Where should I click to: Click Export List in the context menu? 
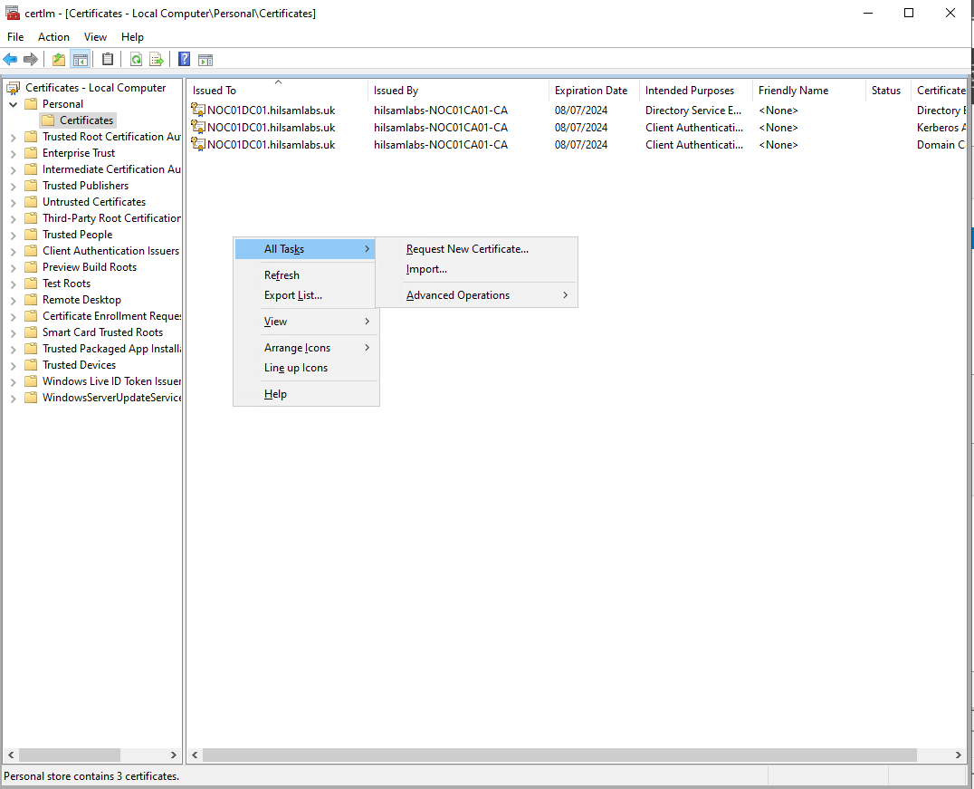pos(292,295)
